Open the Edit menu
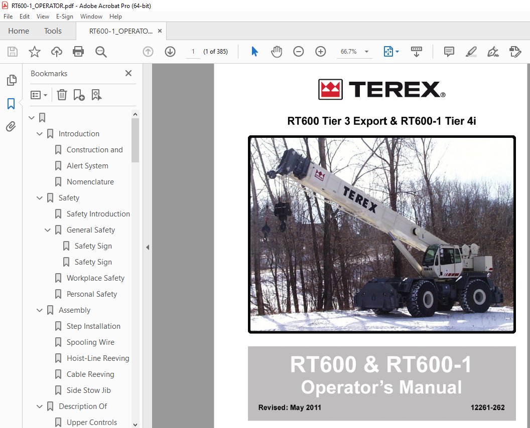Viewport: 530px width, 428px height. 24,16
